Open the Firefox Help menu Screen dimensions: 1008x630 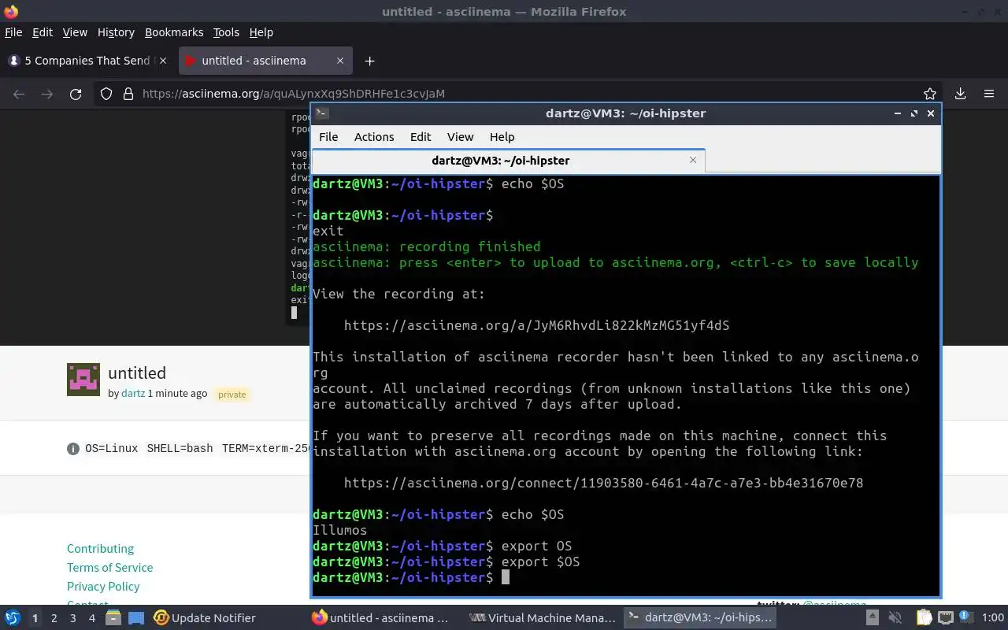point(261,32)
